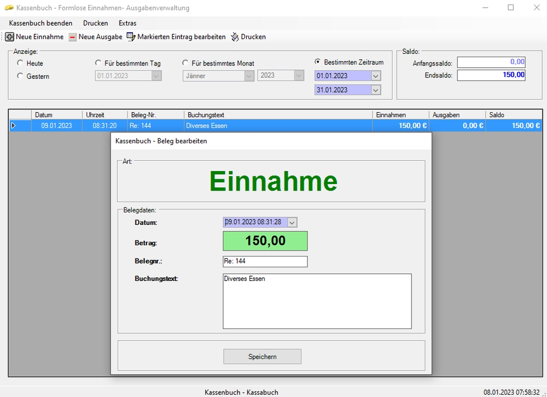
Task: Click the large green Einnahme heading
Action: (273, 181)
